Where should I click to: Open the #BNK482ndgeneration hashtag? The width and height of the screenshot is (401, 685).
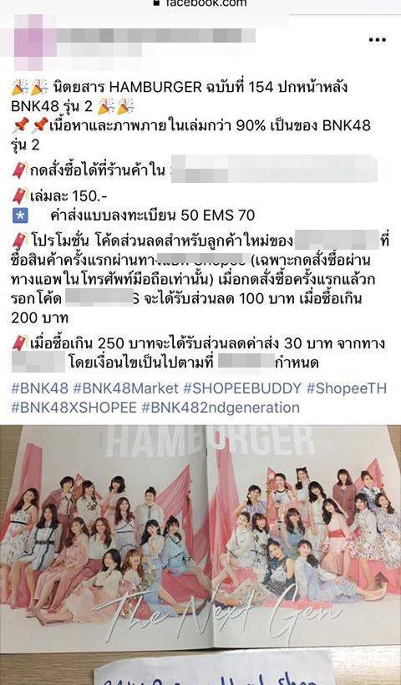(221, 408)
